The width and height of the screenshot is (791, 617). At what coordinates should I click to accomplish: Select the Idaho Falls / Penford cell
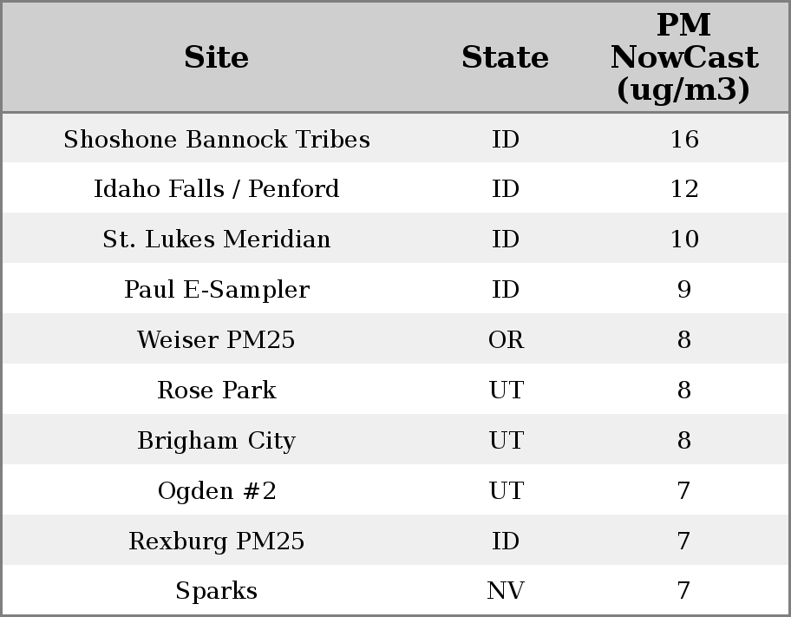pos(217,189)
